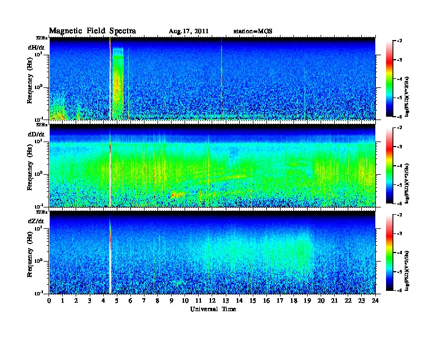Click hour 12 on the Universal Time axis
This screenshot has width=447, height=345.
(x=212, y=300)
